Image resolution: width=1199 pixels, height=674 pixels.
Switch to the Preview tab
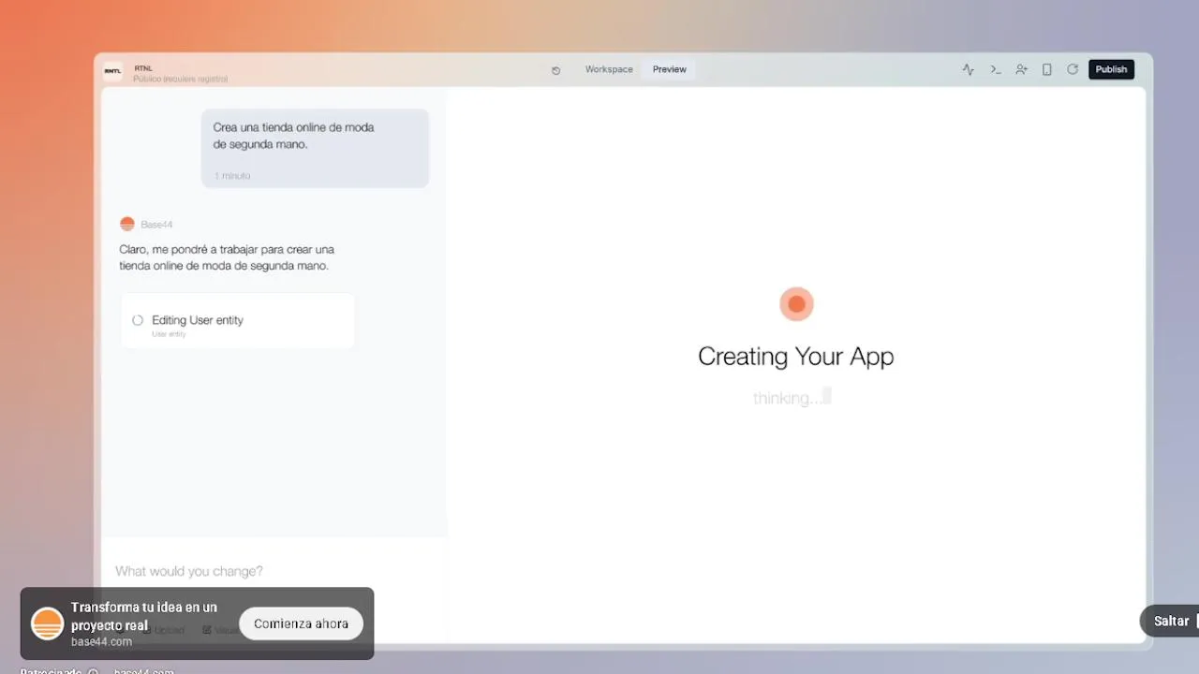pos(670,69)
